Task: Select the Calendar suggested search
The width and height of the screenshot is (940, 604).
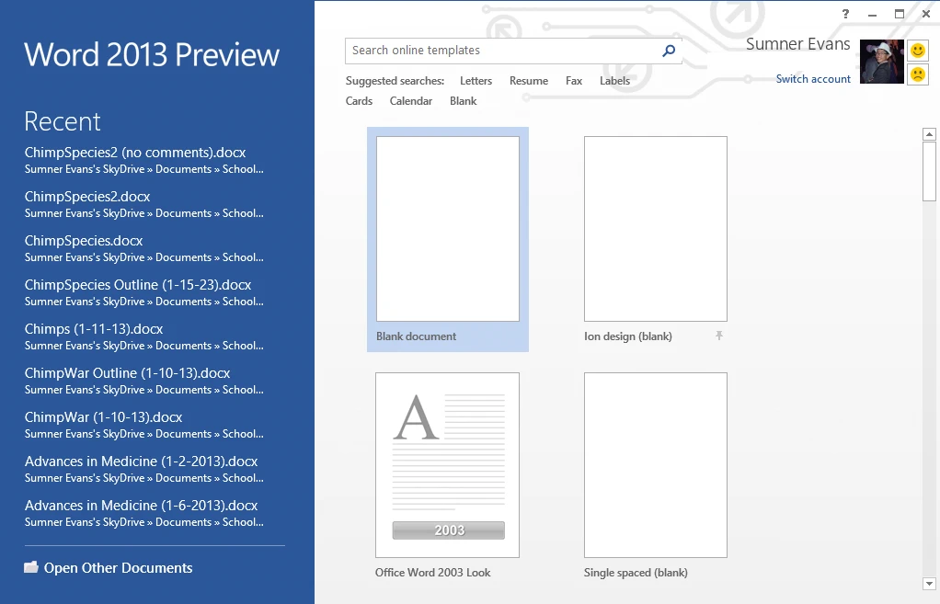Action: 410,101
